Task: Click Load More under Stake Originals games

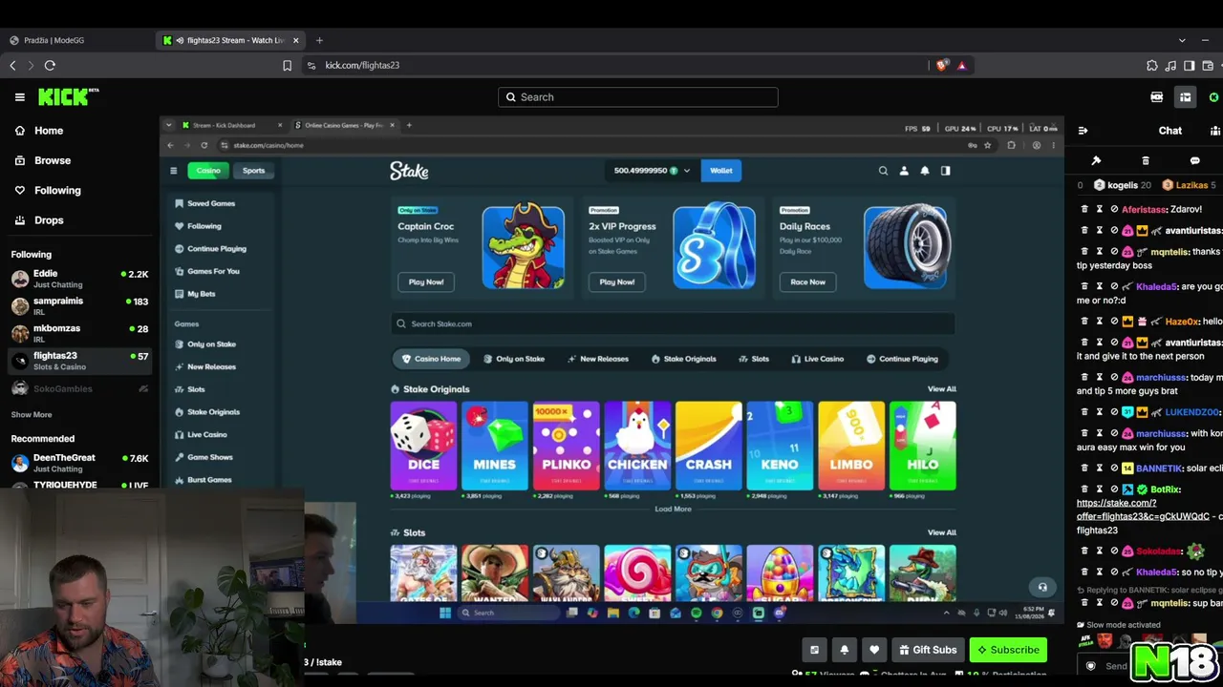Action: point(673,510)
